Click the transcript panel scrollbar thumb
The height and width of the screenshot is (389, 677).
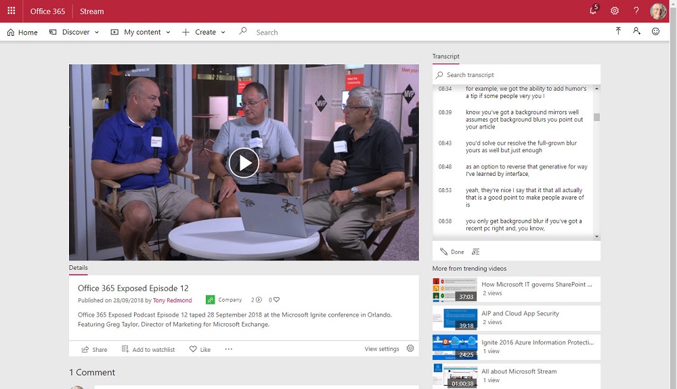596,117
